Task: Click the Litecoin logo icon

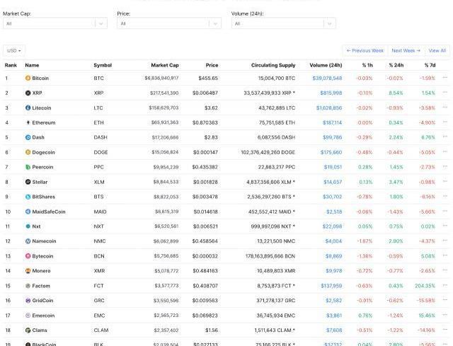Action: [x=28, y=108]
